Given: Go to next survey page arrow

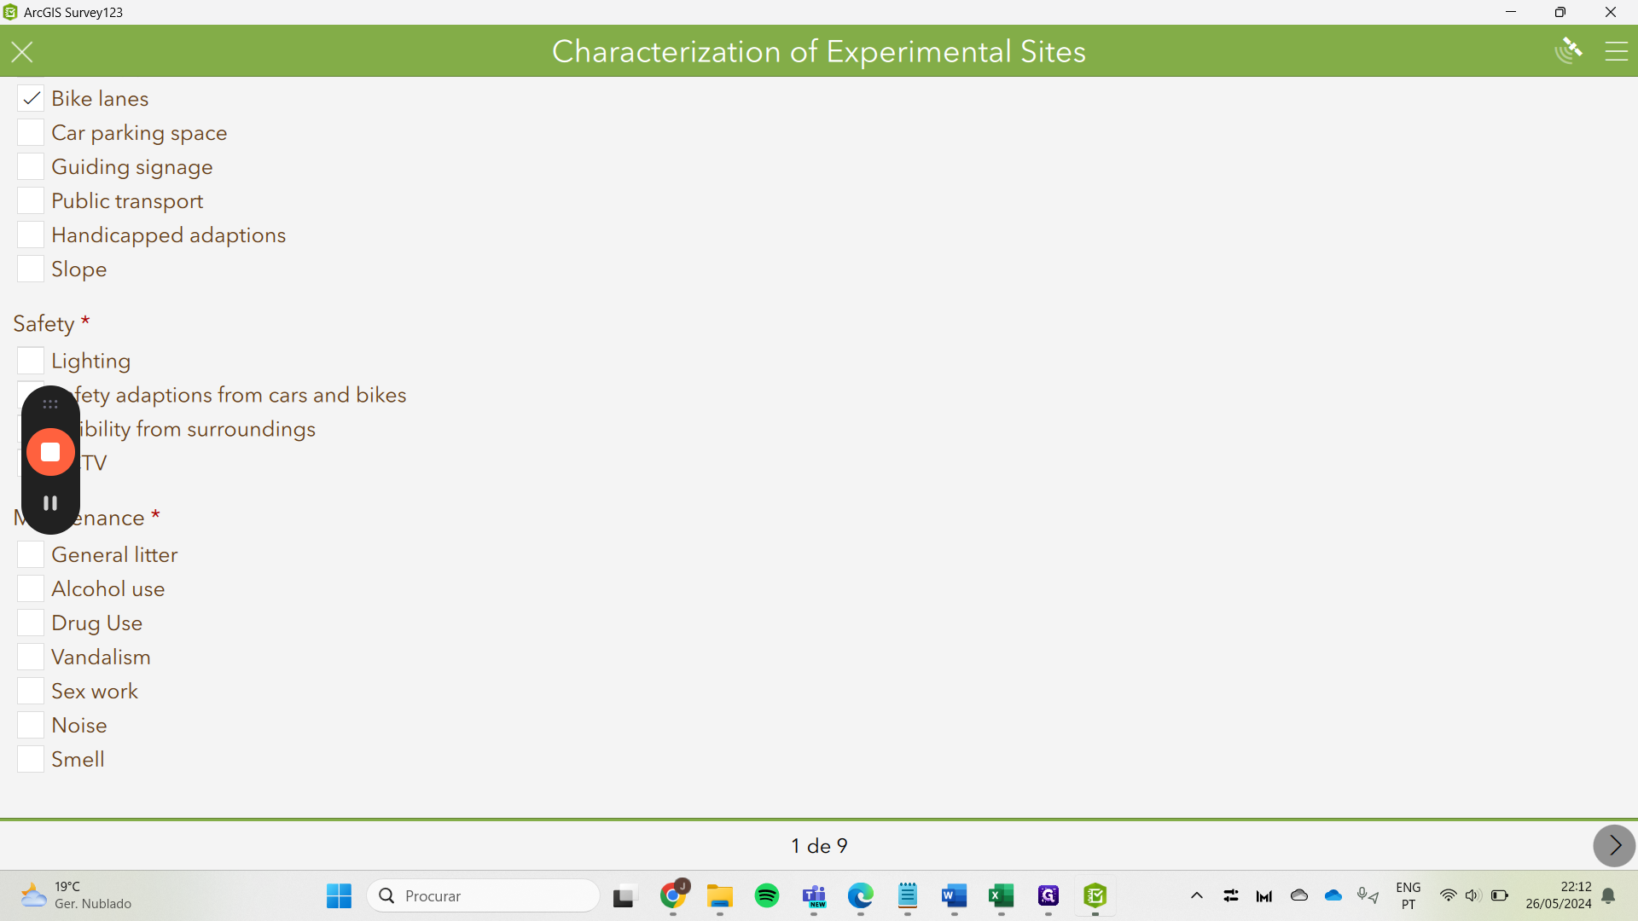Looking at the screenshot, I should 1614,845.
